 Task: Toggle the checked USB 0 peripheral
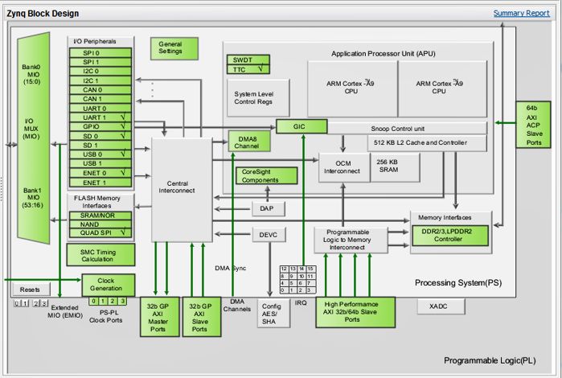click(x=101, y=154)
